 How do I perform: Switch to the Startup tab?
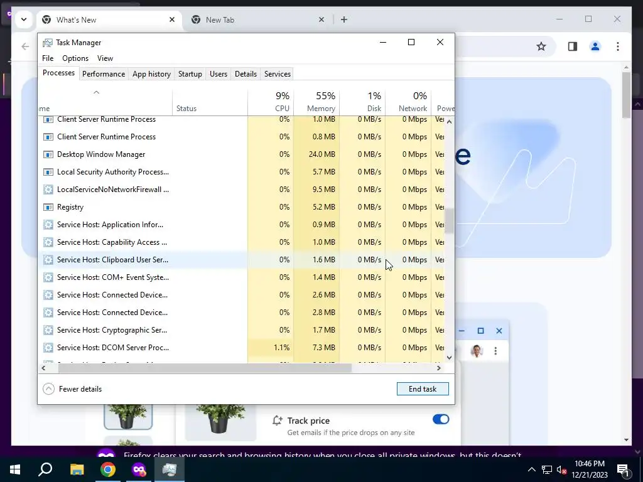[190, 74]
